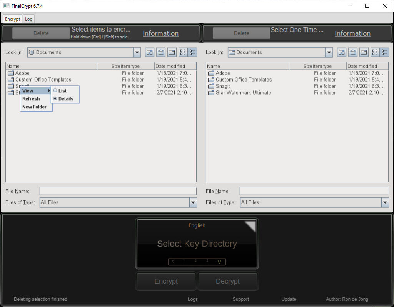
Task: Click Home icon in right file chooser
Action: (x=353, y=52)
